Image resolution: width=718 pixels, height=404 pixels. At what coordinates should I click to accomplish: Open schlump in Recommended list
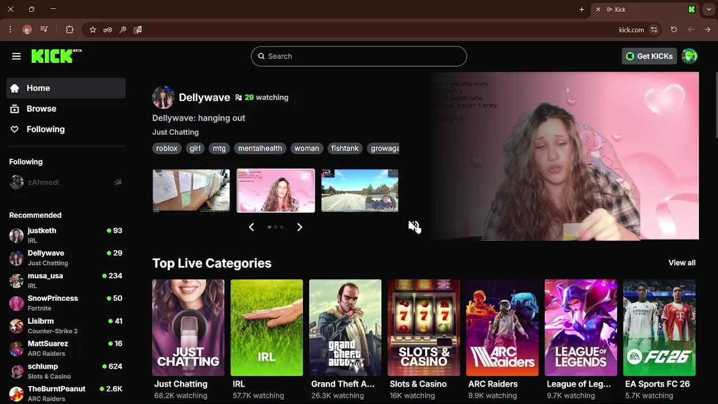coord(66,371)
